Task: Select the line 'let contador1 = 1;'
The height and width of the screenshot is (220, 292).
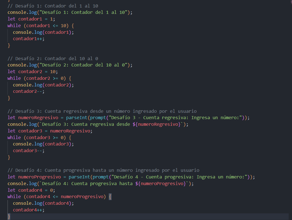Action: [x=31, y=19]
